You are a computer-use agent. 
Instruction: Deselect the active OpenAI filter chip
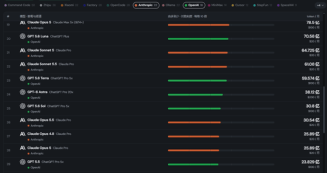pyautogui.click(x=194, y=5)
